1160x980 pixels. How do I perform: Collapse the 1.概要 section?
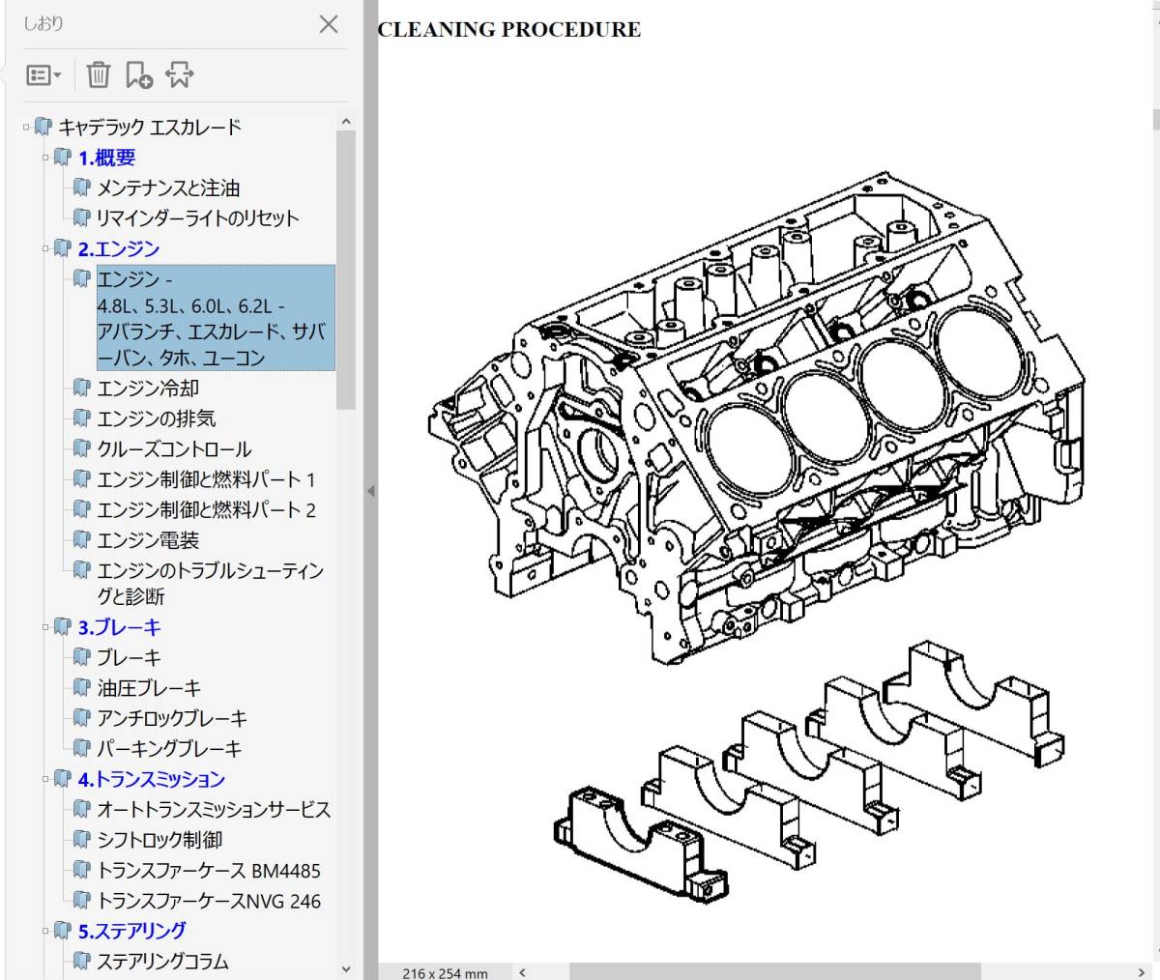point(45,157)
